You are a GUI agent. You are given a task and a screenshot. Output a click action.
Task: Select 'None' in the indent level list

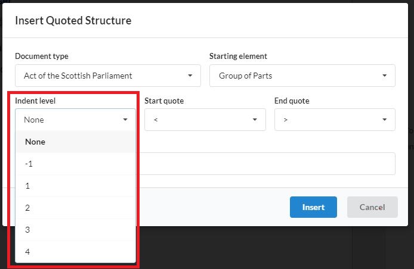pos(75,142)
